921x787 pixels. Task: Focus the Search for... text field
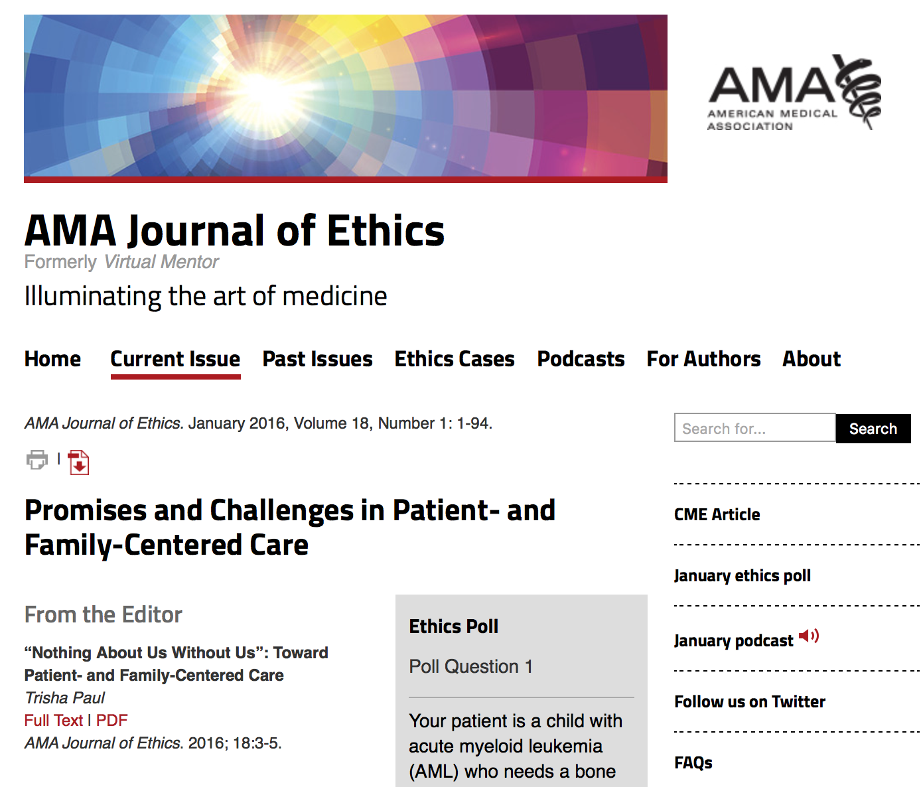[x=754, y=428]
